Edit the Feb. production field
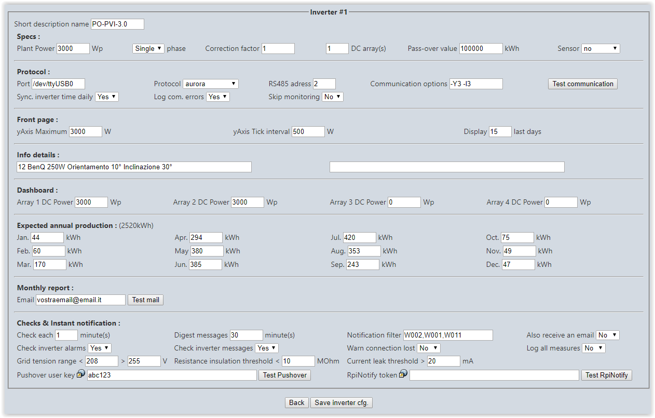This screenshot has height=418, width=655. click(x=49, y=251)
